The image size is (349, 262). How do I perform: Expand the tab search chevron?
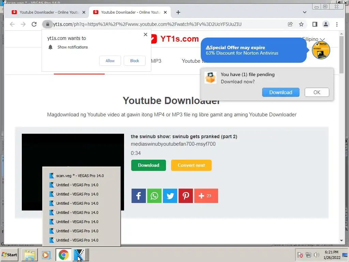(x=304, y=12)
